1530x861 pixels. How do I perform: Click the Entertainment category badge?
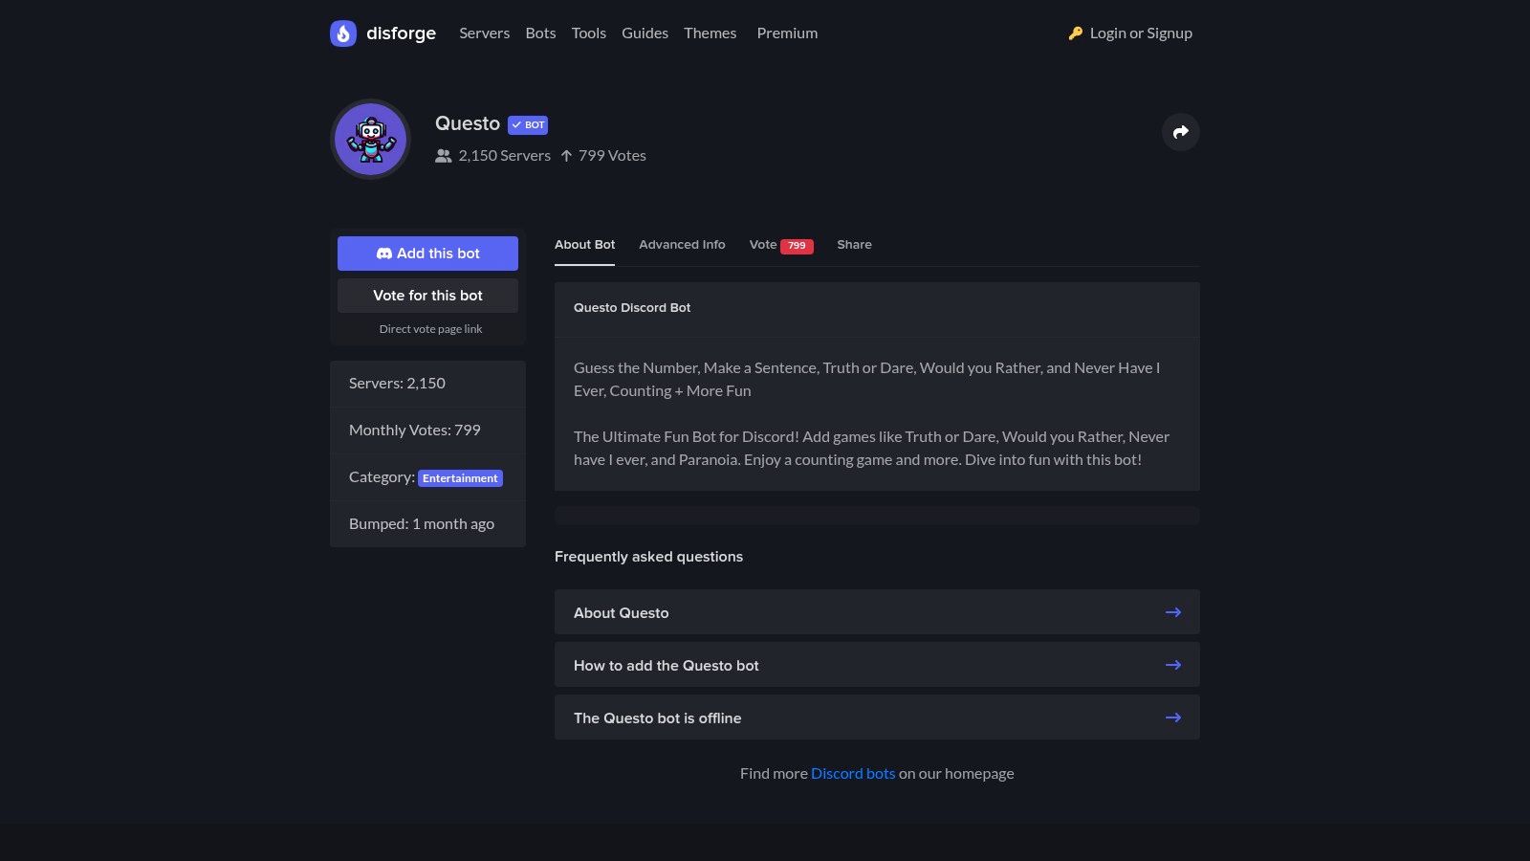pyautogui.click(x=460, y=477)
